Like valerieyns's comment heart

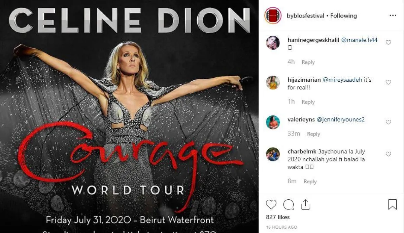pyautogui.click(x=388, y=122)
